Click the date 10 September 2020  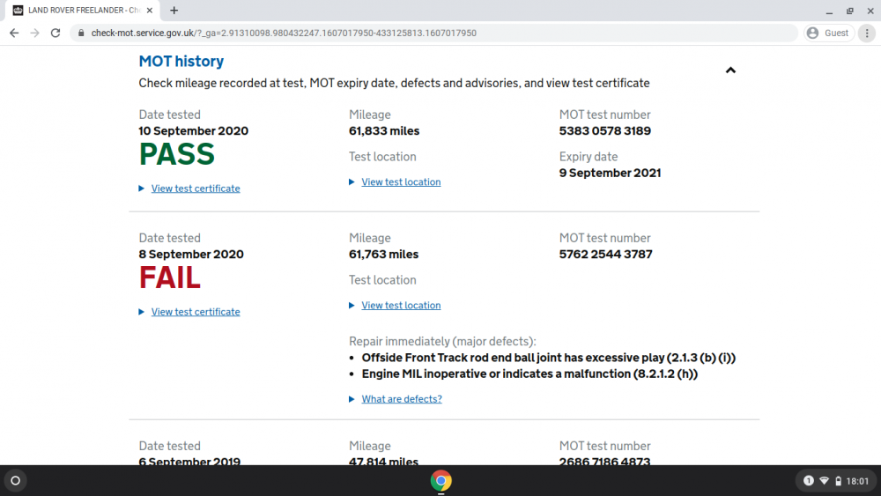pyautogui.click(x=193, y=131)
